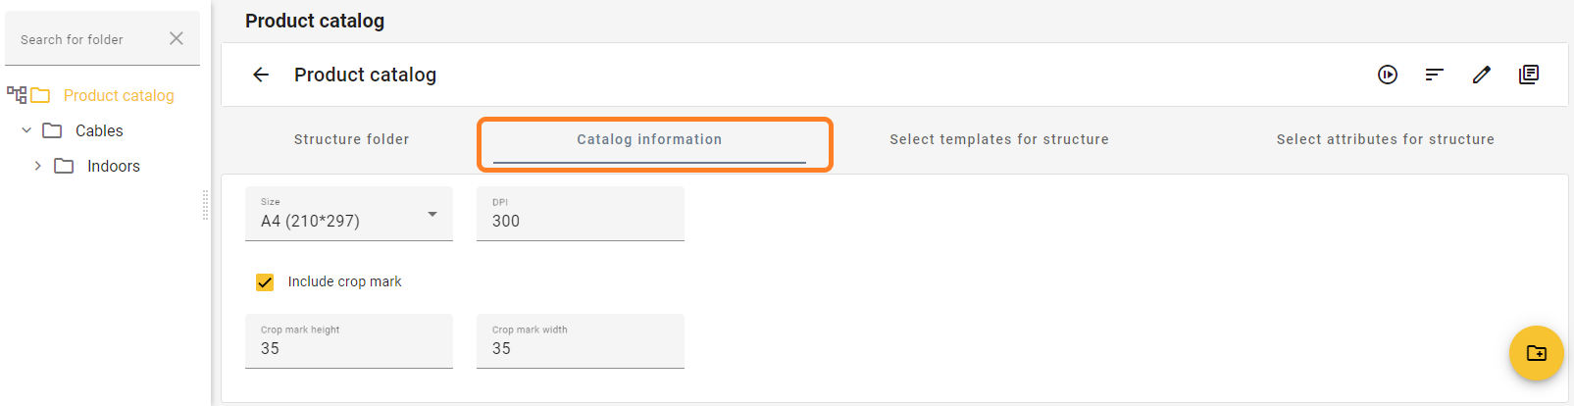The height and width of the screenshot is (406, 1574).
Task: Select the Catalog information tab
Action: pos(649,139)
